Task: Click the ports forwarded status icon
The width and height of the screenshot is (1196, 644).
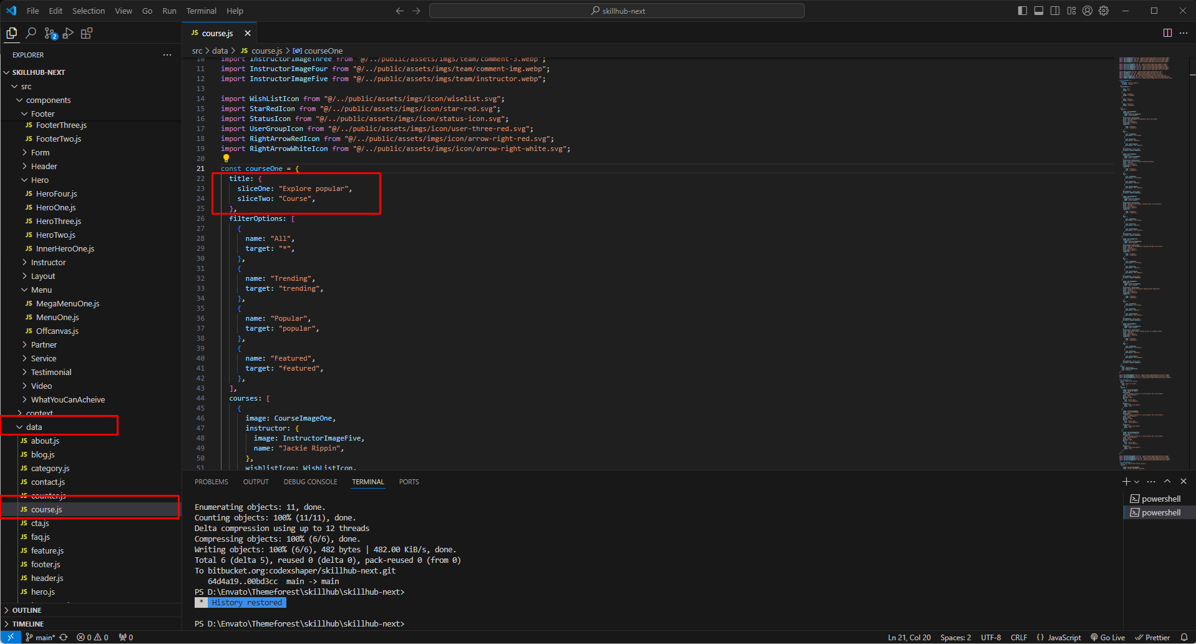Action: tap(126, 637)
